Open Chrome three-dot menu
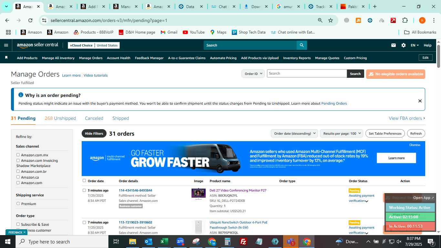 (434, 20)
